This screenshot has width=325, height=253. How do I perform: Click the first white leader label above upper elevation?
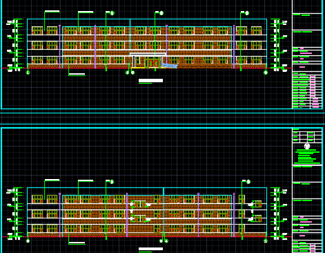tap(52, 11)
